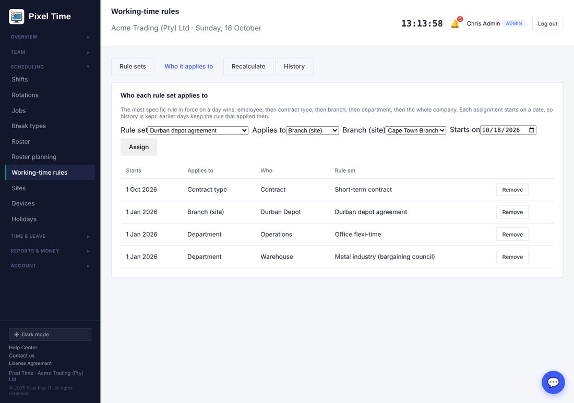The height and width of the screenshot is (403, 574).
Task: Collapse the Scheduling sidebar section
Action: [50, 67]
